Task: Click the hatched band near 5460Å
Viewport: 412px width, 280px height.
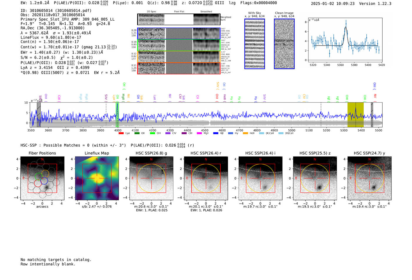Action: pyautogui.click(x=372, y=115)
